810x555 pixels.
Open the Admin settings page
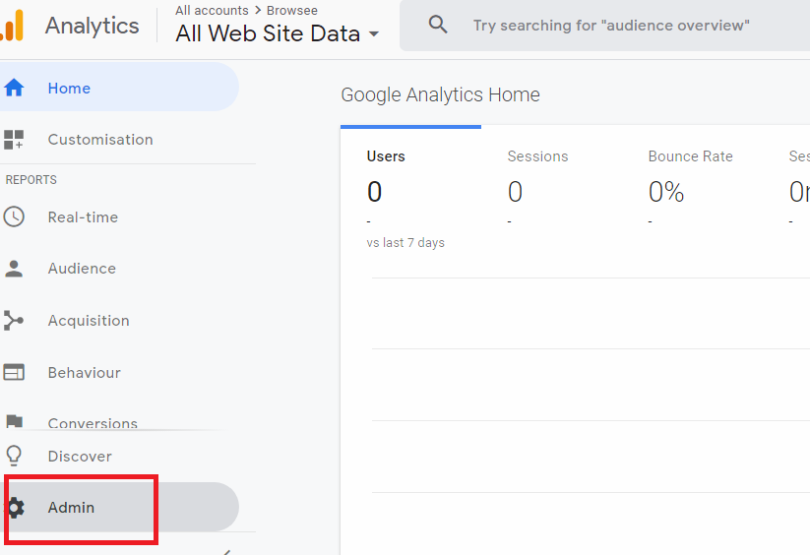(121, 508)
